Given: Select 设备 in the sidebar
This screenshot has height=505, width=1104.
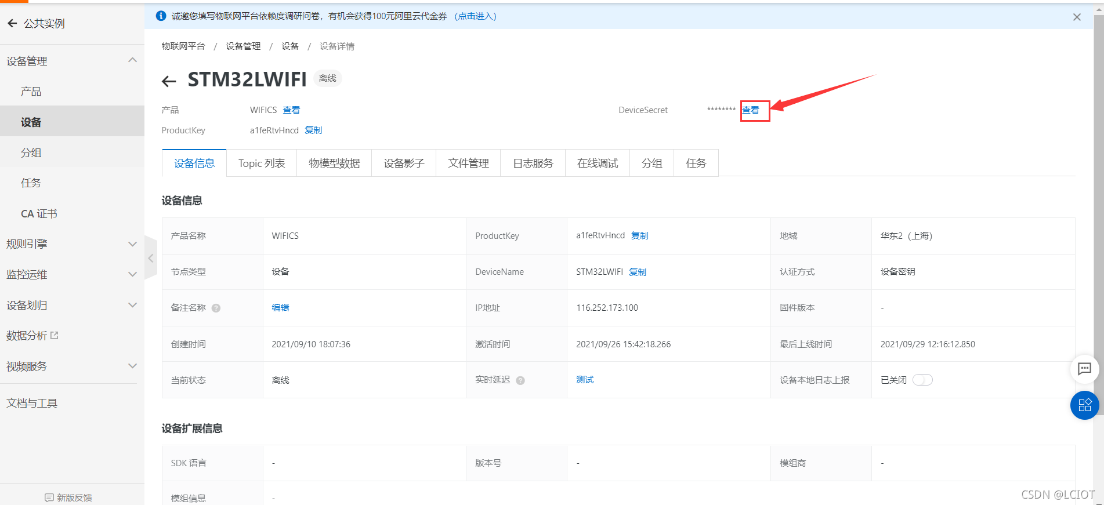Looking at the screenshot, I should point(72,122).
